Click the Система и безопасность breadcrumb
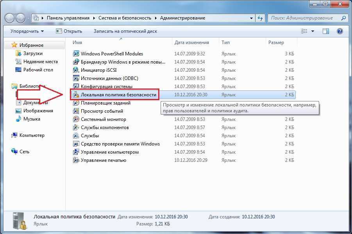Image resolution: width=352 pixels, height=234 pixels. [125, 18]
